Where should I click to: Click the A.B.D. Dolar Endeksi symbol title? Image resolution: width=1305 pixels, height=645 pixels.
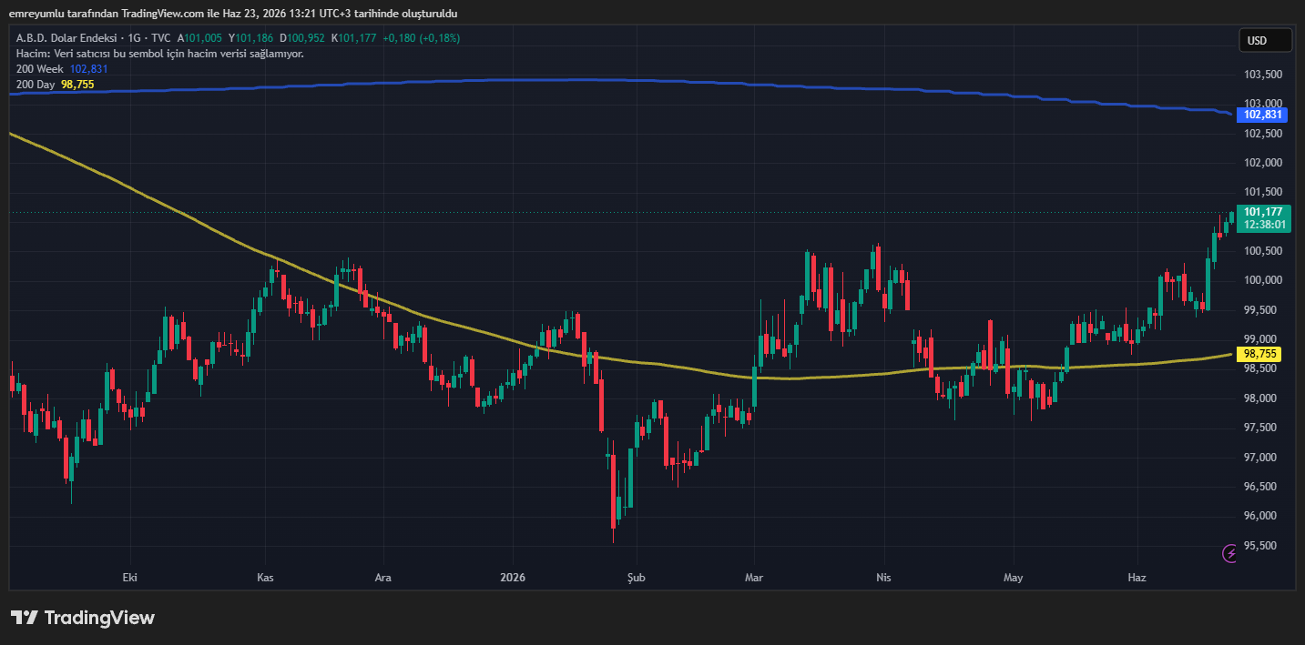point(67,38)
